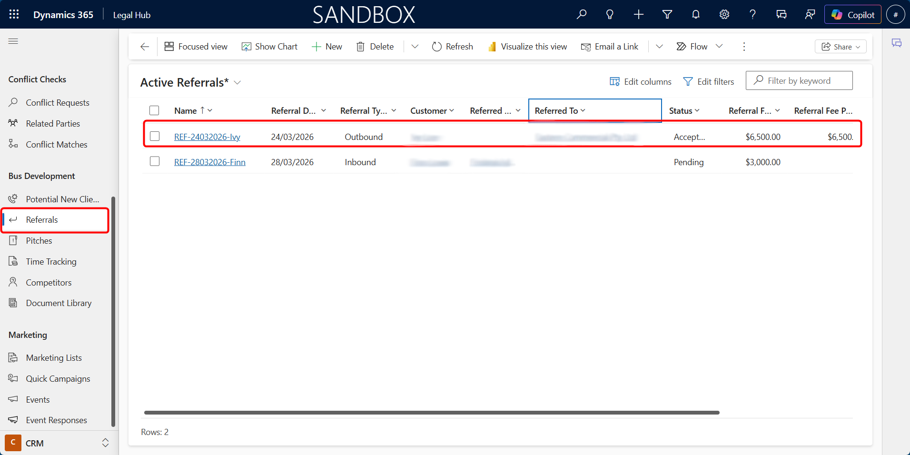Viewport: 910px width, 455px height.
Task: Select the REF-28032026-Finn row checkbox
Action: [155, 161]
